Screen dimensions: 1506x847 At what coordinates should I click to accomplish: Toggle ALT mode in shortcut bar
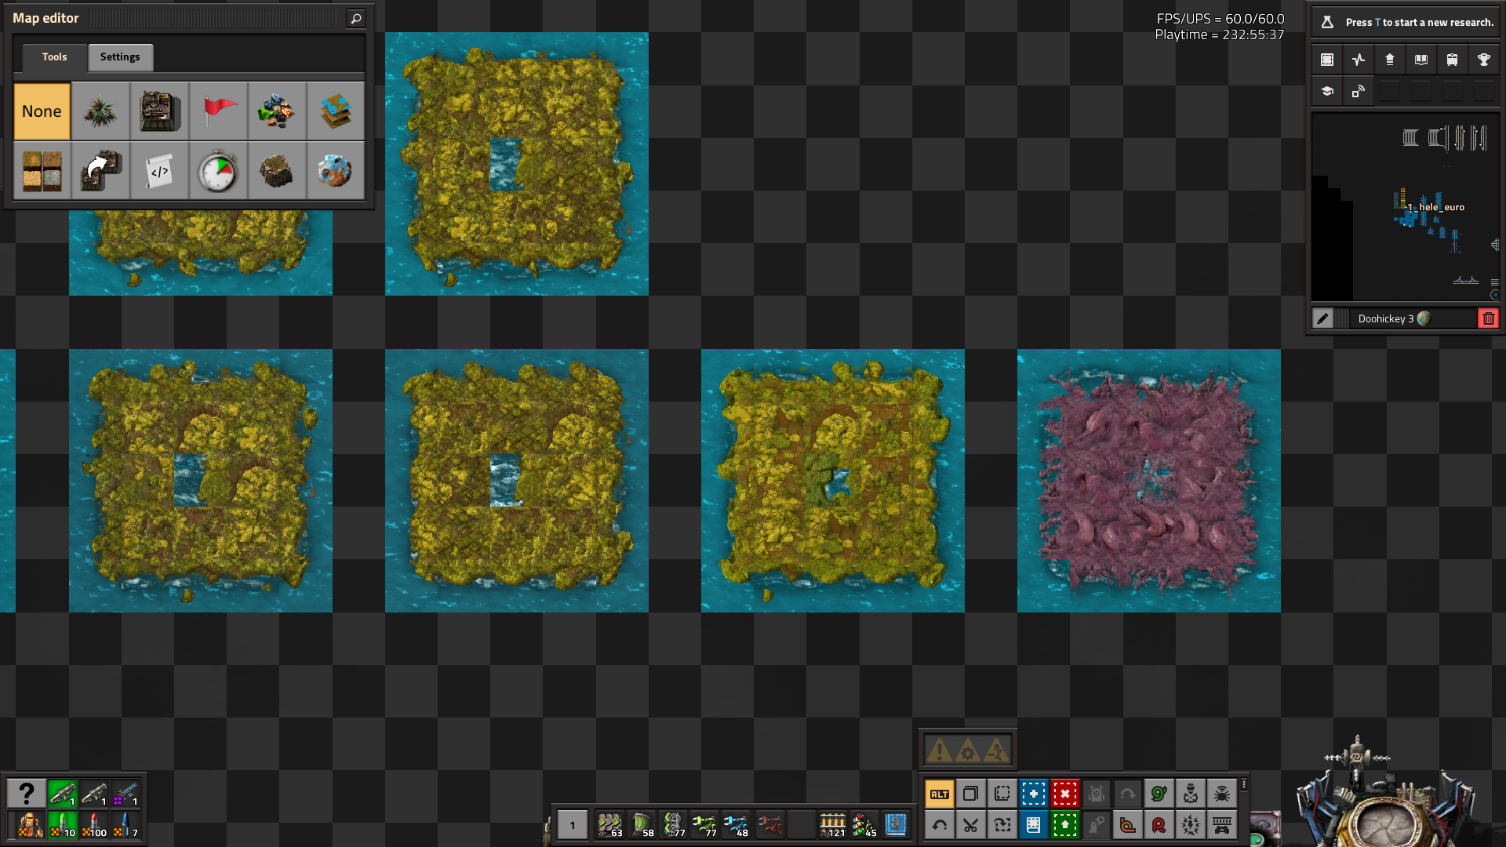tap(940, 794)
